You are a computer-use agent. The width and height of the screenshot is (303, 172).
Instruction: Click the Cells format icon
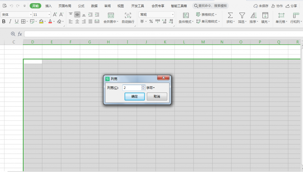coord(281,15)
